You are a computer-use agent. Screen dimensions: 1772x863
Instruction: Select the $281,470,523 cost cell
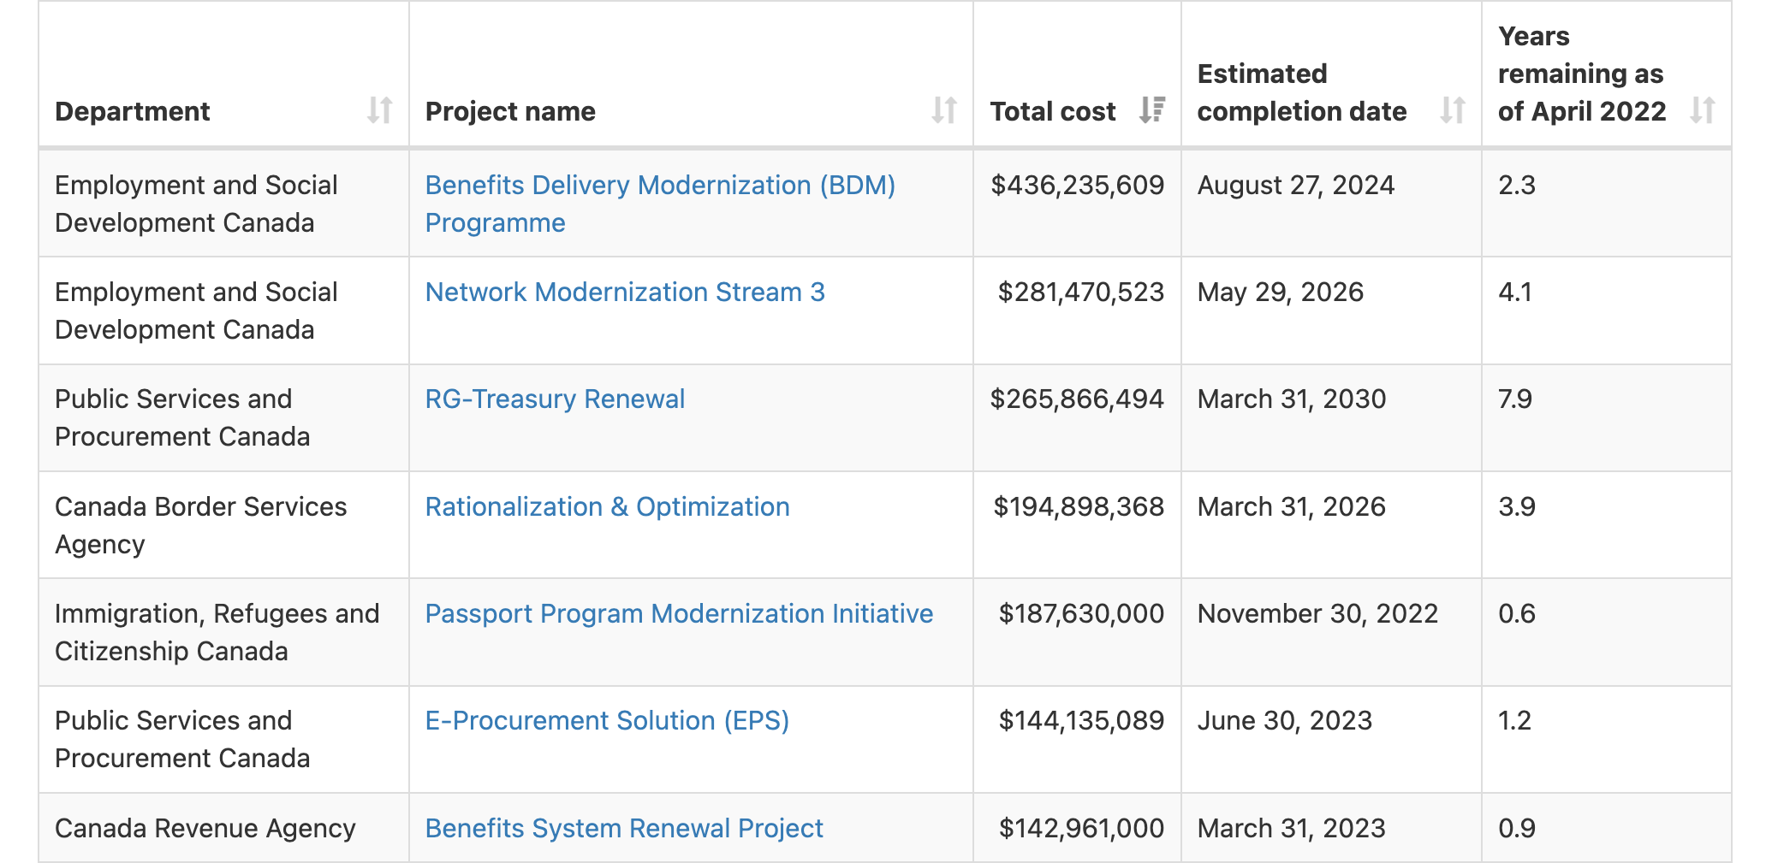coord(1077,310)
